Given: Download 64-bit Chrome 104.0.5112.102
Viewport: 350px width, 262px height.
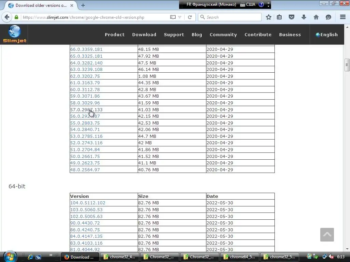Looking at the screenshot, I should pos(88,203).
